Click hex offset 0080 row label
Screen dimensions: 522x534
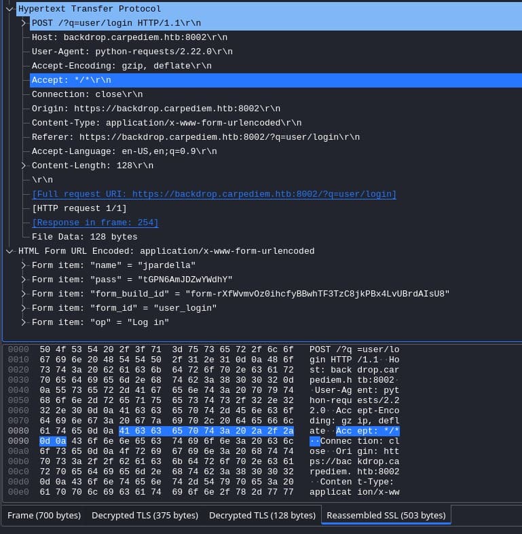(18, 431)
